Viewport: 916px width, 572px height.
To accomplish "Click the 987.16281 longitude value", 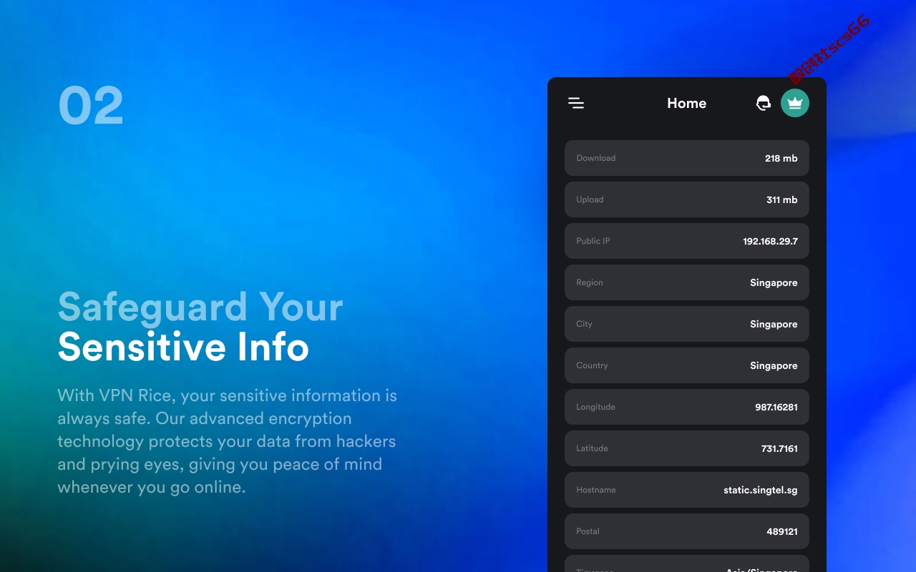I will tap(776, 407).
